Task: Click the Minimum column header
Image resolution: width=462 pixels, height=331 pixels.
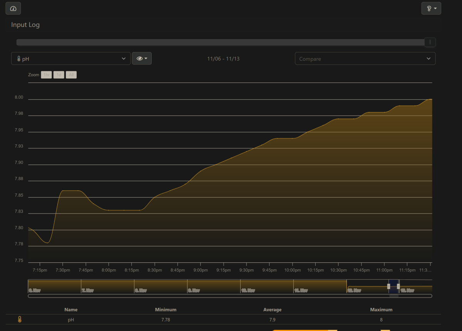Action: [x=166, y=309]
